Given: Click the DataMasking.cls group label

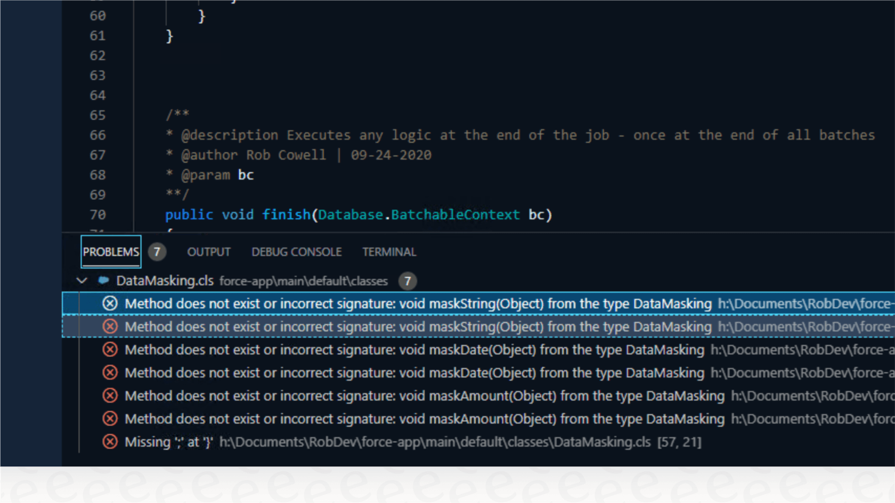Looking at the screenshot, I should (164, 281).
